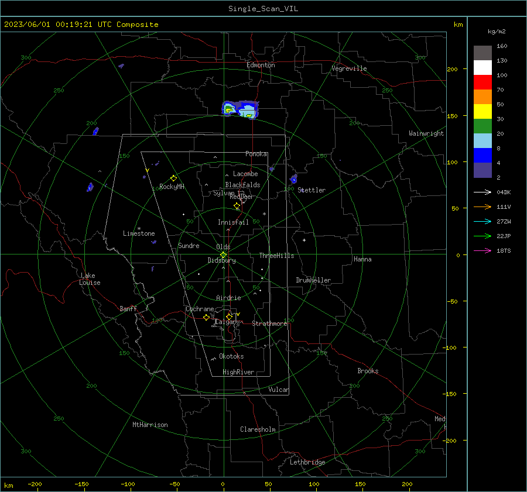Image resolution: width=527 pixels, height=492 pixels.
Task: Click the Single_Scan_VIL title text
Action: (263, 9)
